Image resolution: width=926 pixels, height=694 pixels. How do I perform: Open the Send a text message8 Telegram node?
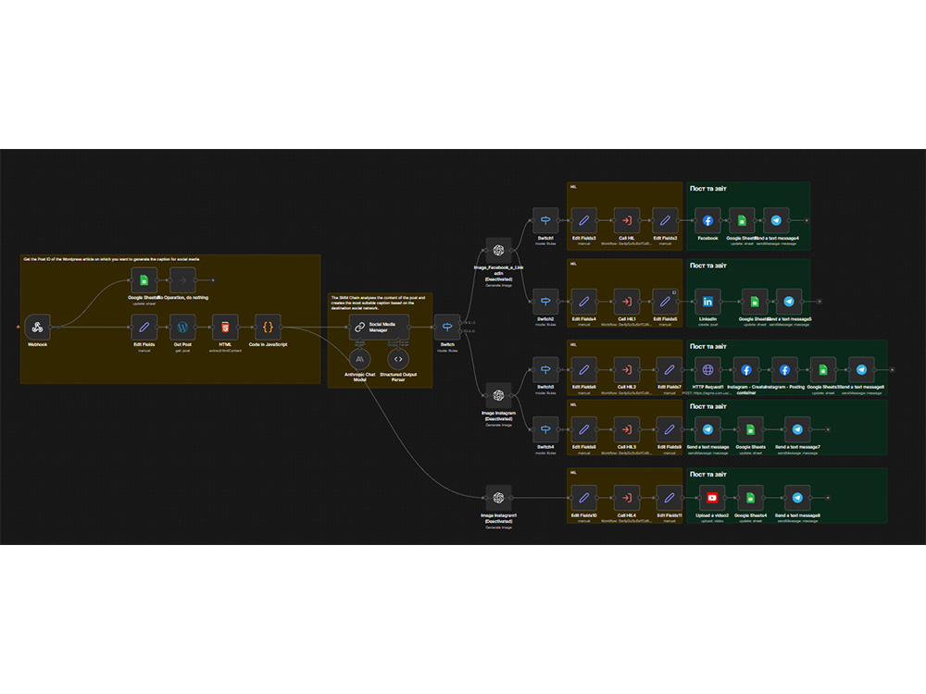pyautogui.click(x=797, y=498)
